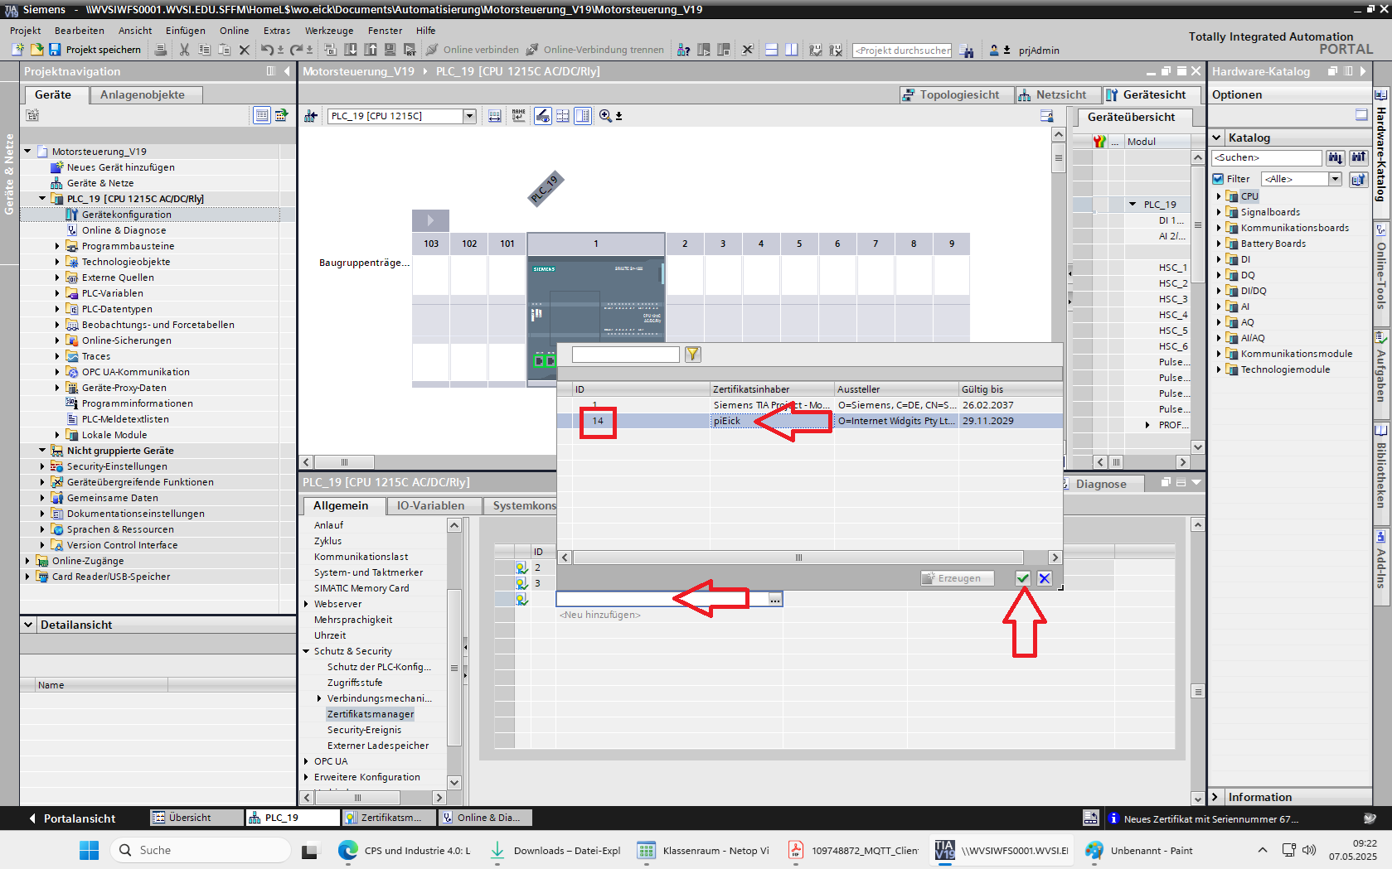Expand the Programmbausteine tree node
This screenshot has width=1392, height=869.
57,246
